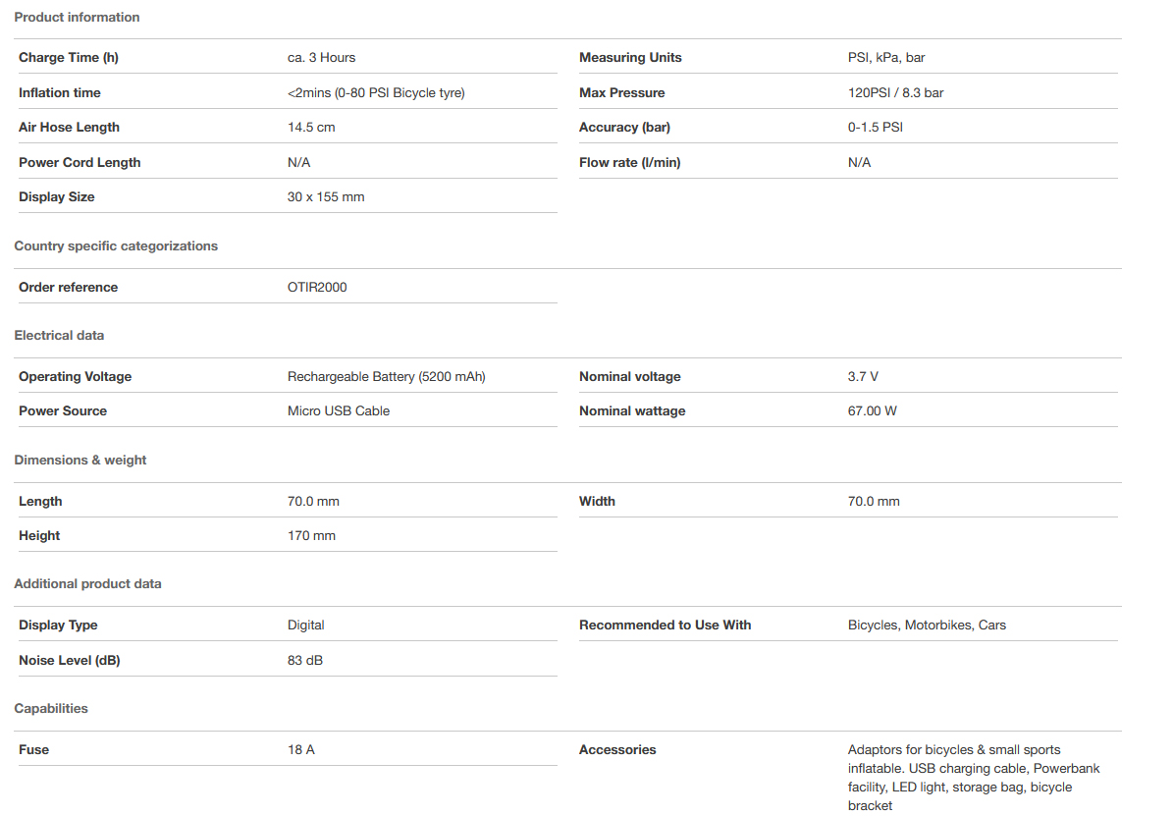Select the Height value 170 mm
1173x816 pixels.
(311, 535)
